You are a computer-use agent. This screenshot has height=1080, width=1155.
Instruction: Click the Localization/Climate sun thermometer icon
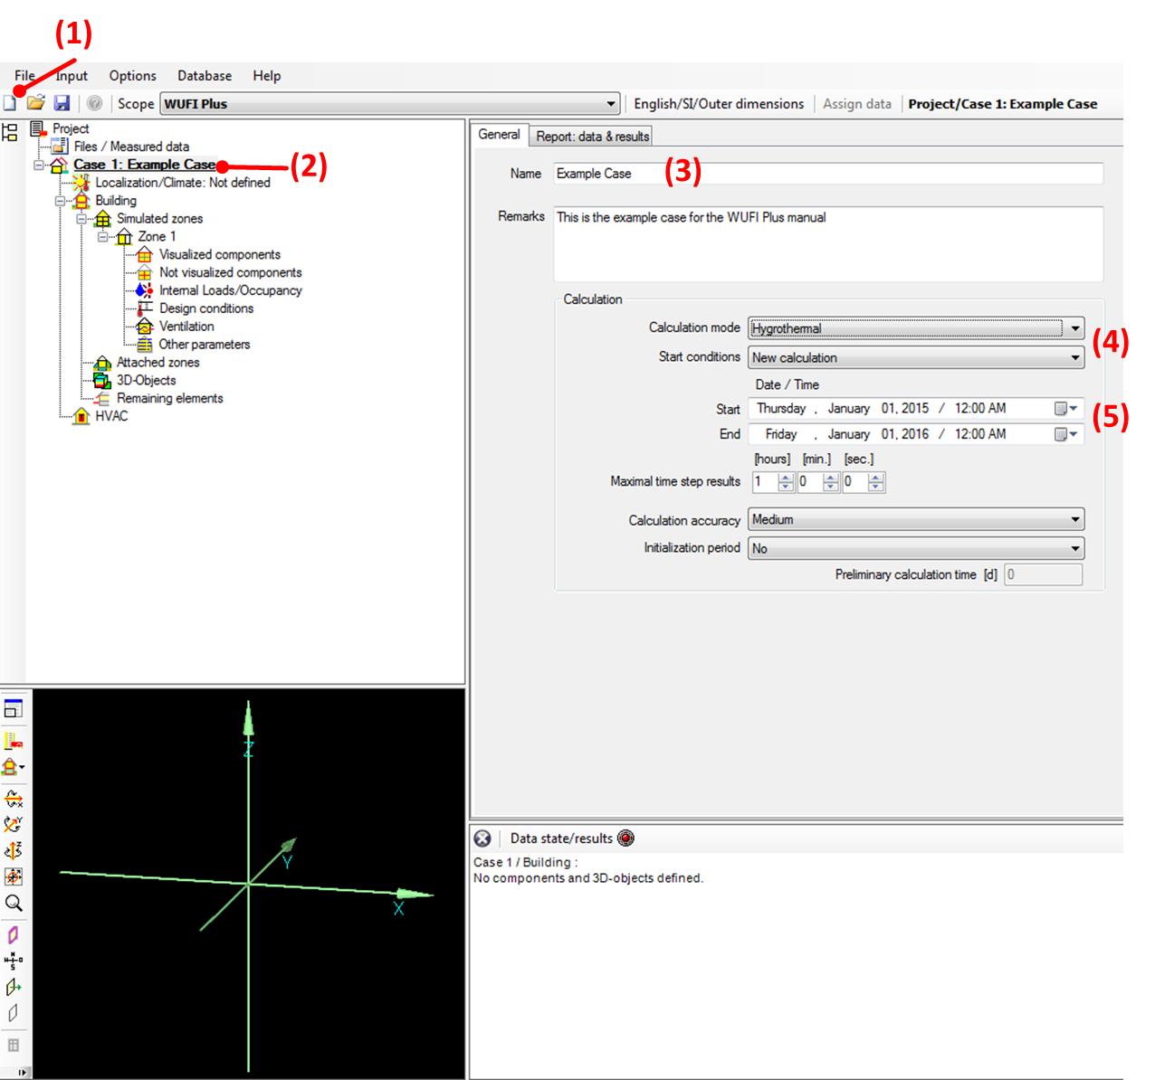coord(81,183)
